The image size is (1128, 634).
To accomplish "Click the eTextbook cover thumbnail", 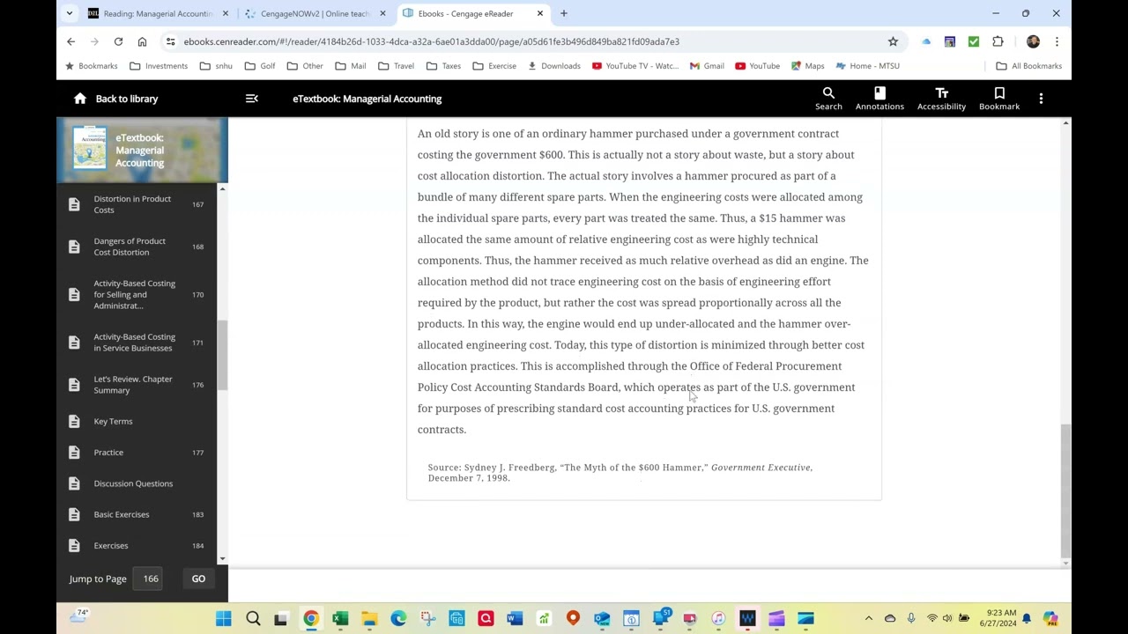I will (x=90, y=148).
